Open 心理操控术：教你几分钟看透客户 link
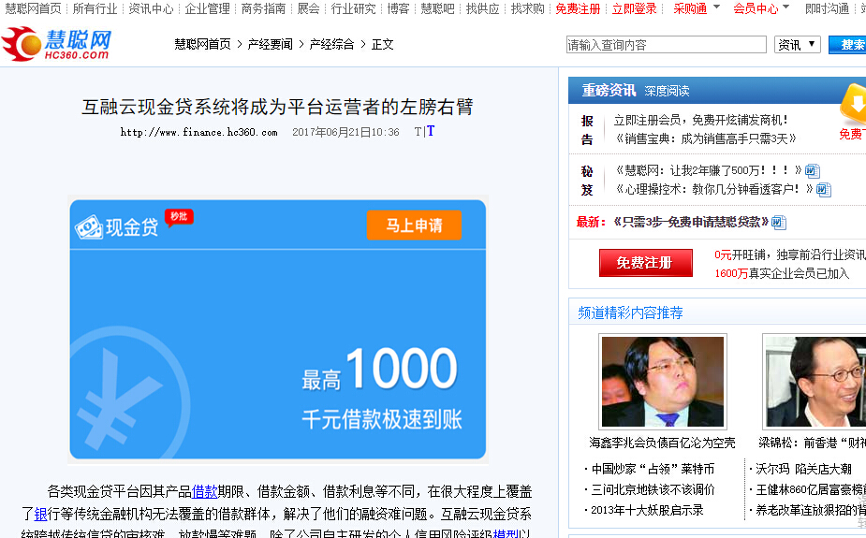The image size is (866, 538). 714,189
